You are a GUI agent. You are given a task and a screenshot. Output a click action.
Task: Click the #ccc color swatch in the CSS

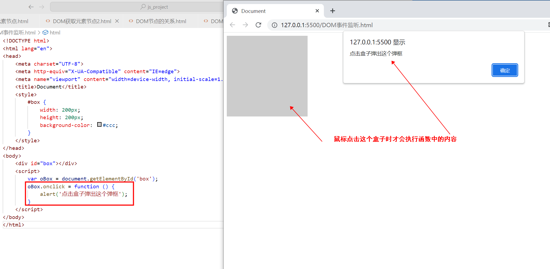coord(99,125)
